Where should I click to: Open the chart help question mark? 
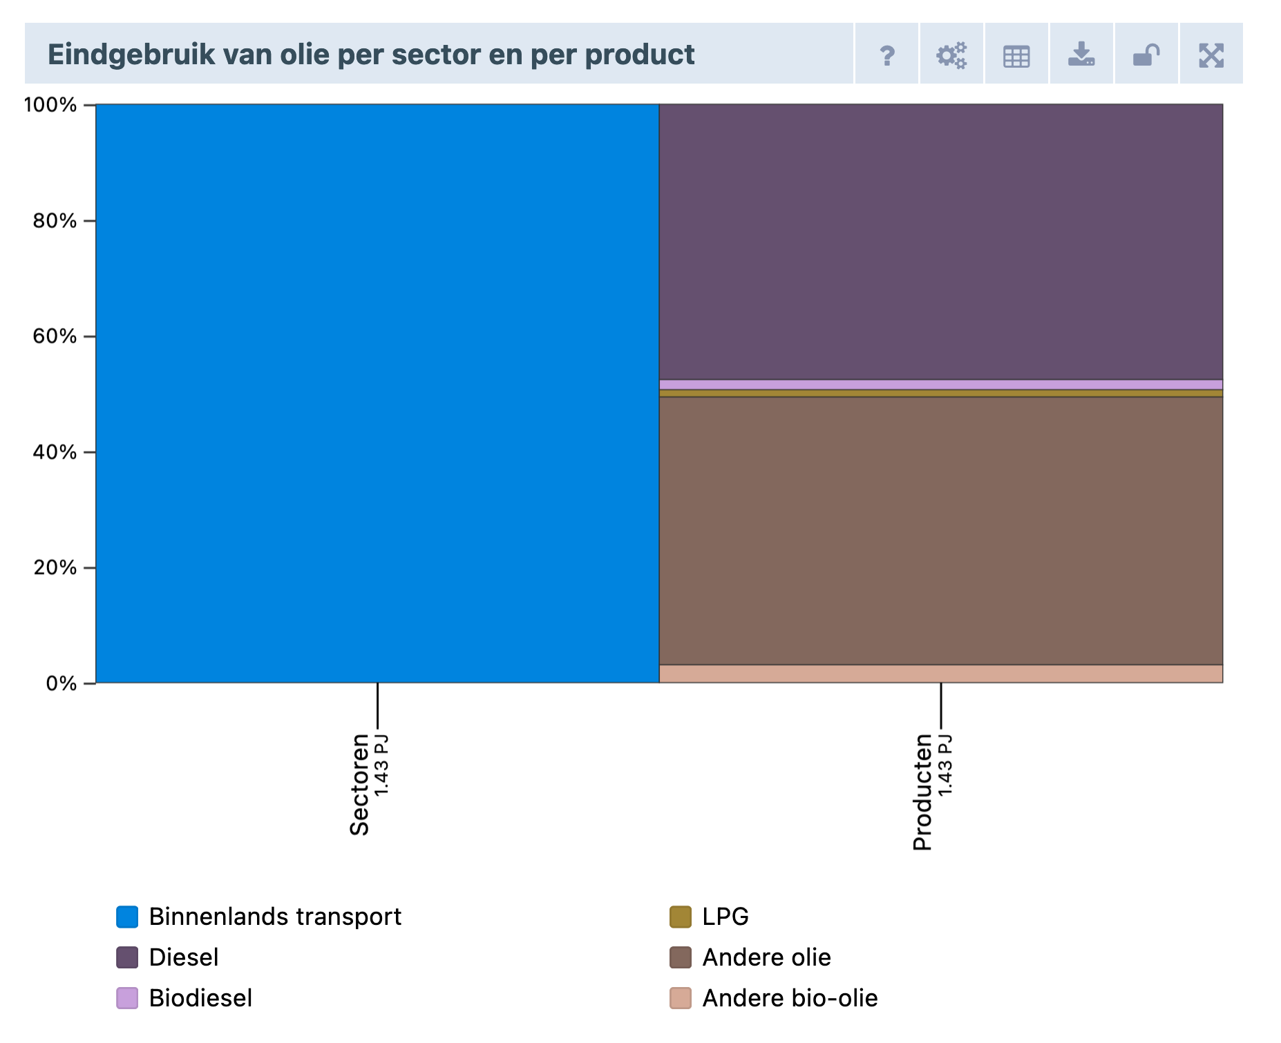(x=887, y=54)
